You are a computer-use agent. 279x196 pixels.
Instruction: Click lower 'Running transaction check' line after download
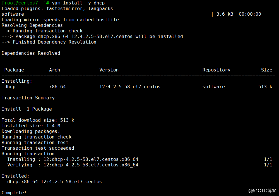pyautogui.click(x=37, y=137)
